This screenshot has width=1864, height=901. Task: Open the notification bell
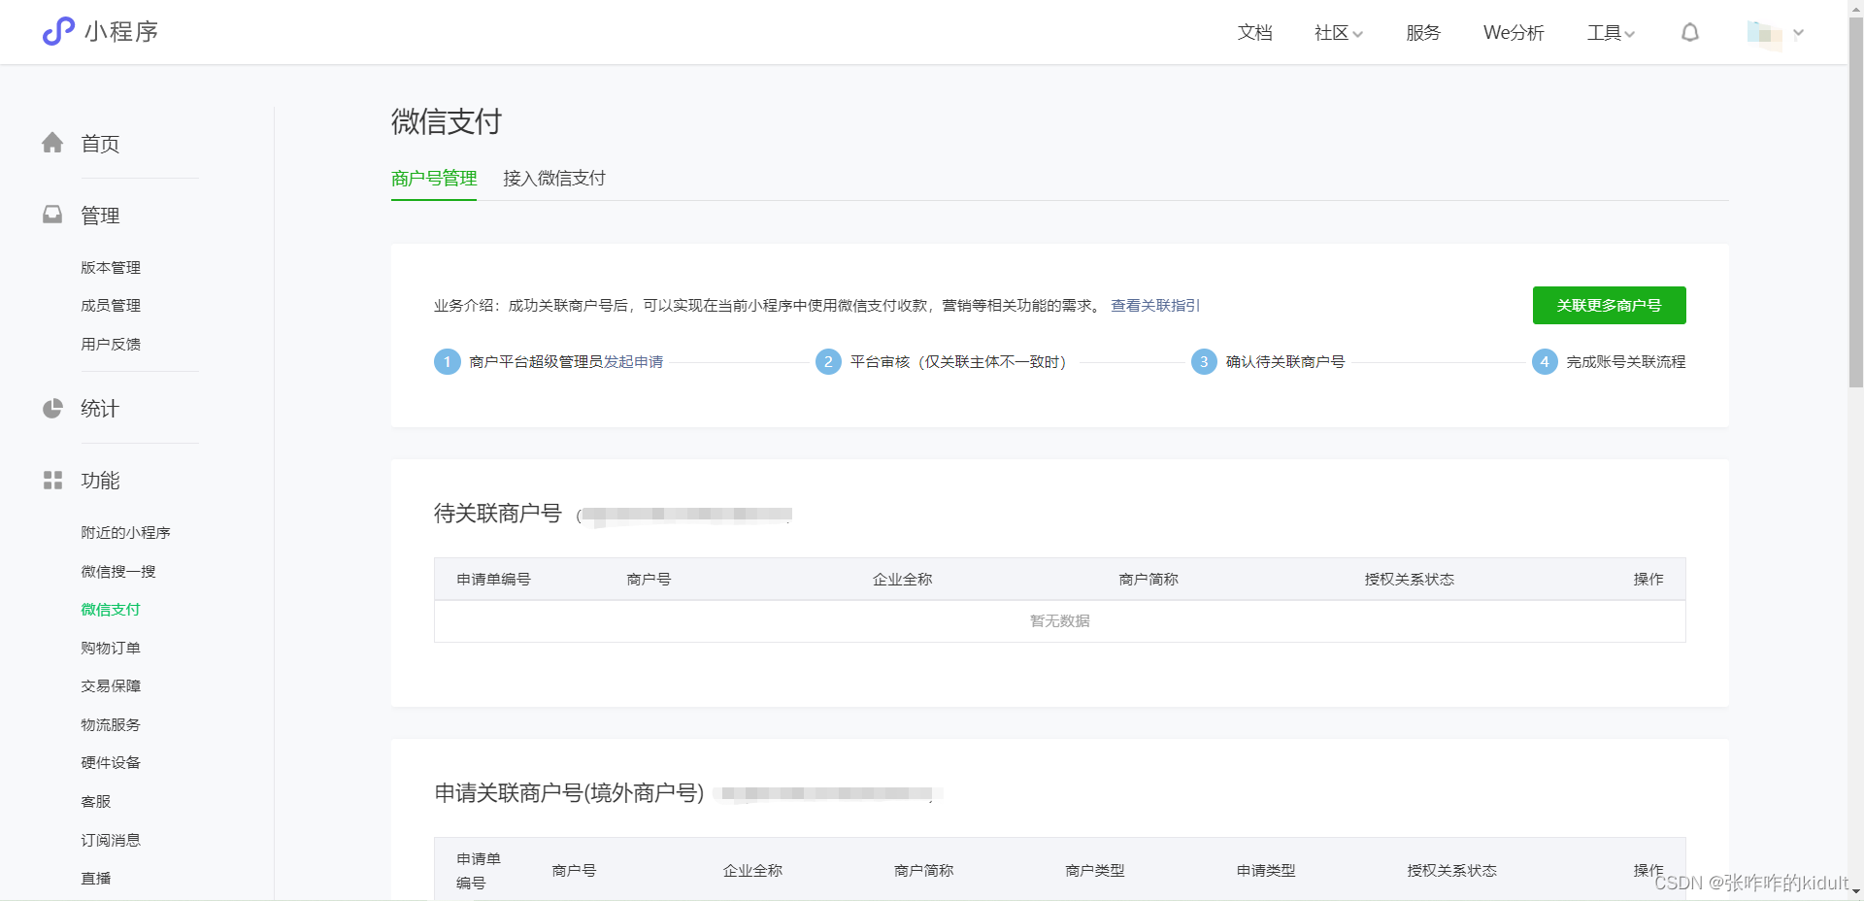point(1690,33)
